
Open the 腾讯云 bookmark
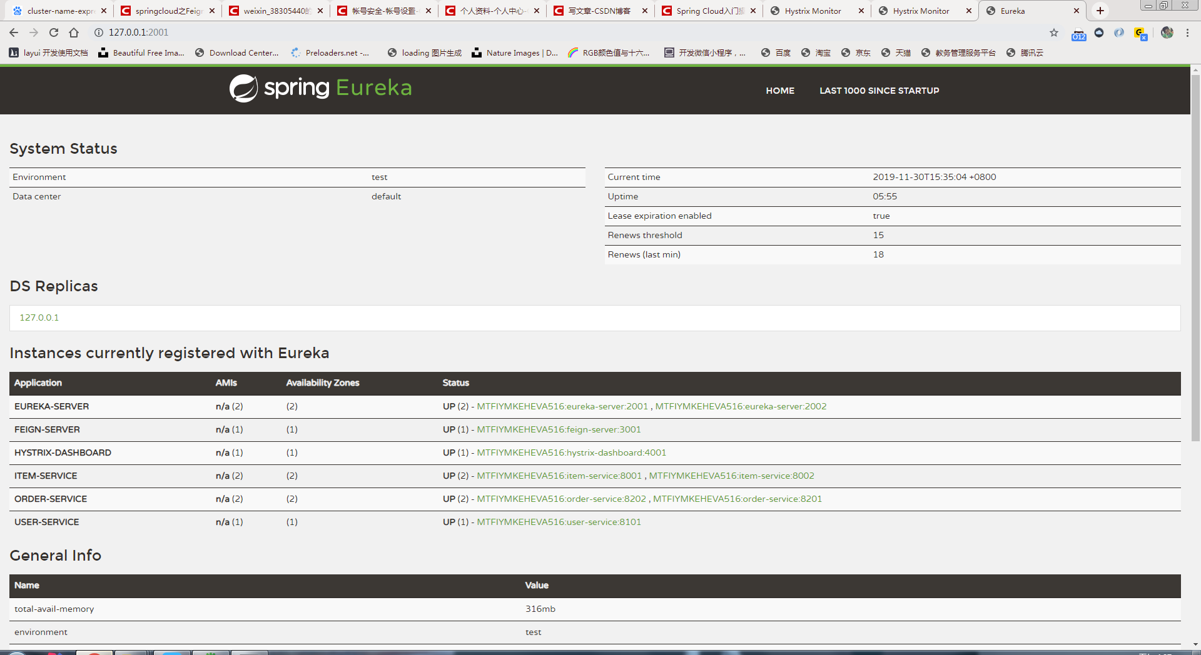point(1025,53)
